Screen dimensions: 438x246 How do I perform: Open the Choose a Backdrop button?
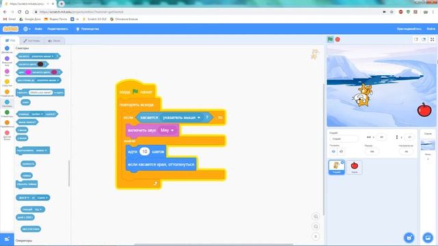[428, 238]
